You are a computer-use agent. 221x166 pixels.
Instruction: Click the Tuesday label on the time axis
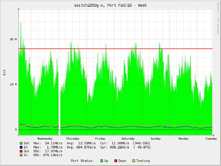[x=211, y=139]
